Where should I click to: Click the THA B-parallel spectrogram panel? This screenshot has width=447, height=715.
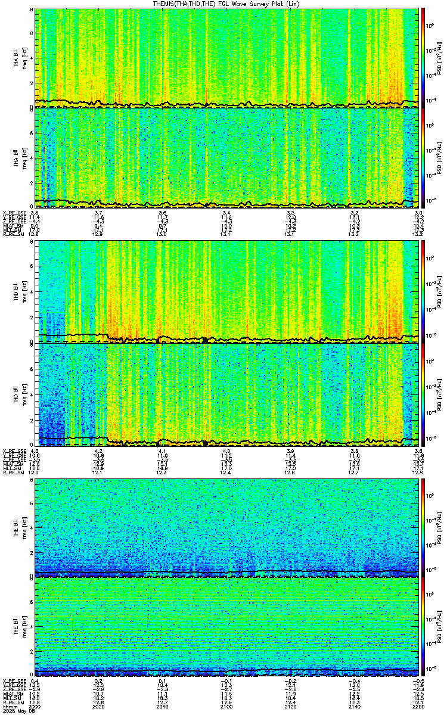[x=227, y=157]
